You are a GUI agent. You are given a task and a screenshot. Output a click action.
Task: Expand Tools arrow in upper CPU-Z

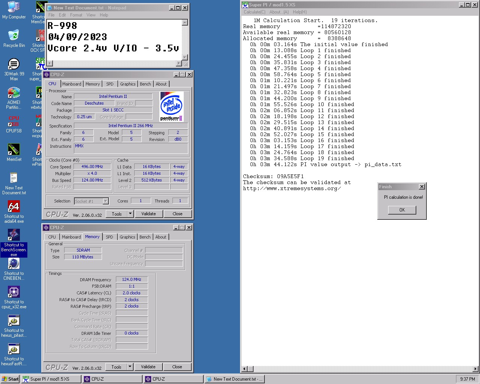[x=130, y=214]
